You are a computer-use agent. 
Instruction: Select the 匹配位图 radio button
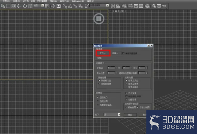[x=98, y=101]
